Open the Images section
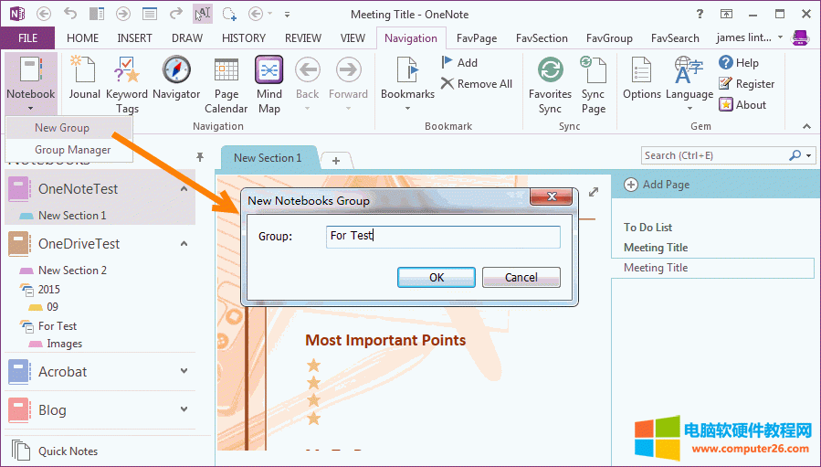The height and width of the screenshot is (467, 821). pyautogui.click(x=64, y=344)
